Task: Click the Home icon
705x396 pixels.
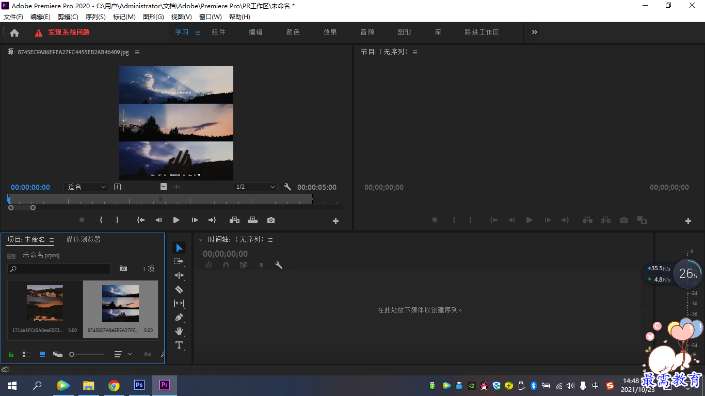Action: coord(14,32)
